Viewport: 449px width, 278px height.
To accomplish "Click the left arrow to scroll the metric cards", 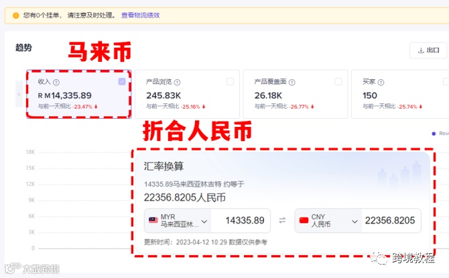I will point(19,94).
